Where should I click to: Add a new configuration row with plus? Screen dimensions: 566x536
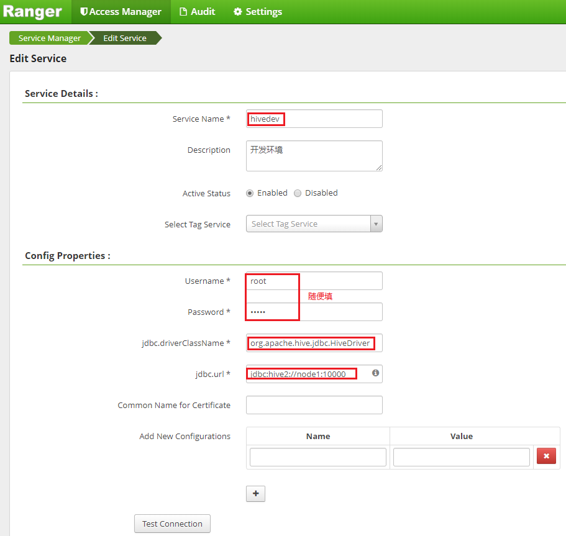255,493
